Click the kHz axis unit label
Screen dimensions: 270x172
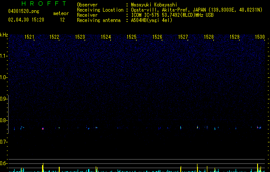[x=4, y=35]
